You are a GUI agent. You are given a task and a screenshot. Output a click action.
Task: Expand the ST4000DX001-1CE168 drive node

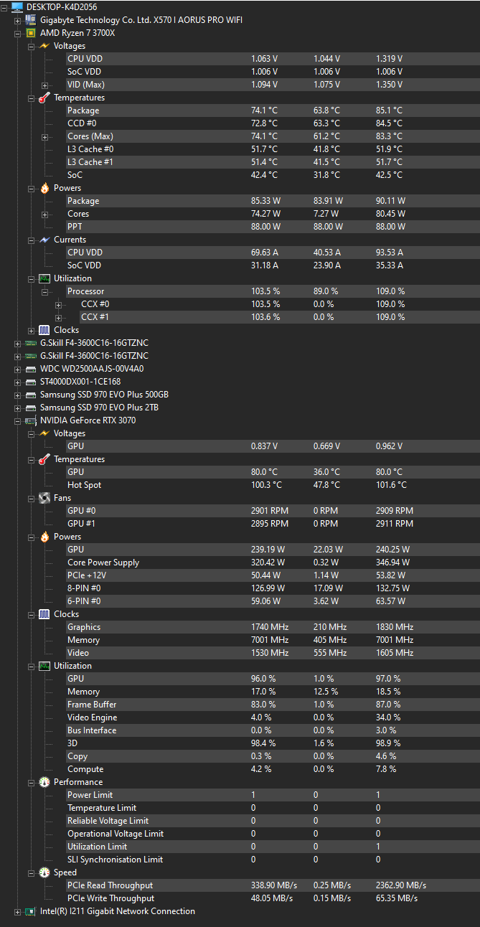[x=18, y=382]
